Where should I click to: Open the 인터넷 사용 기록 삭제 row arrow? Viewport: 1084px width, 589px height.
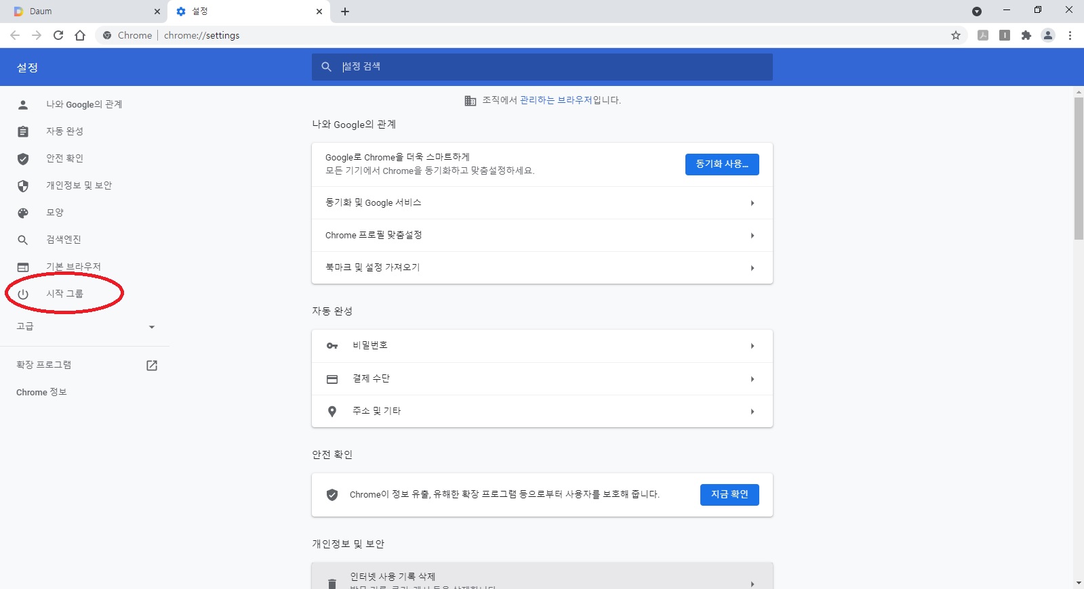(x=752, y=584)
